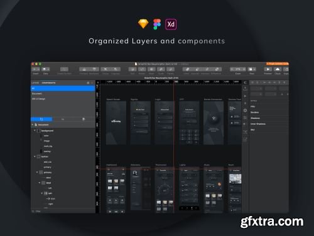The image size is (314, 236).
Task: Select the overlay component under background
Action: point(47,151)
